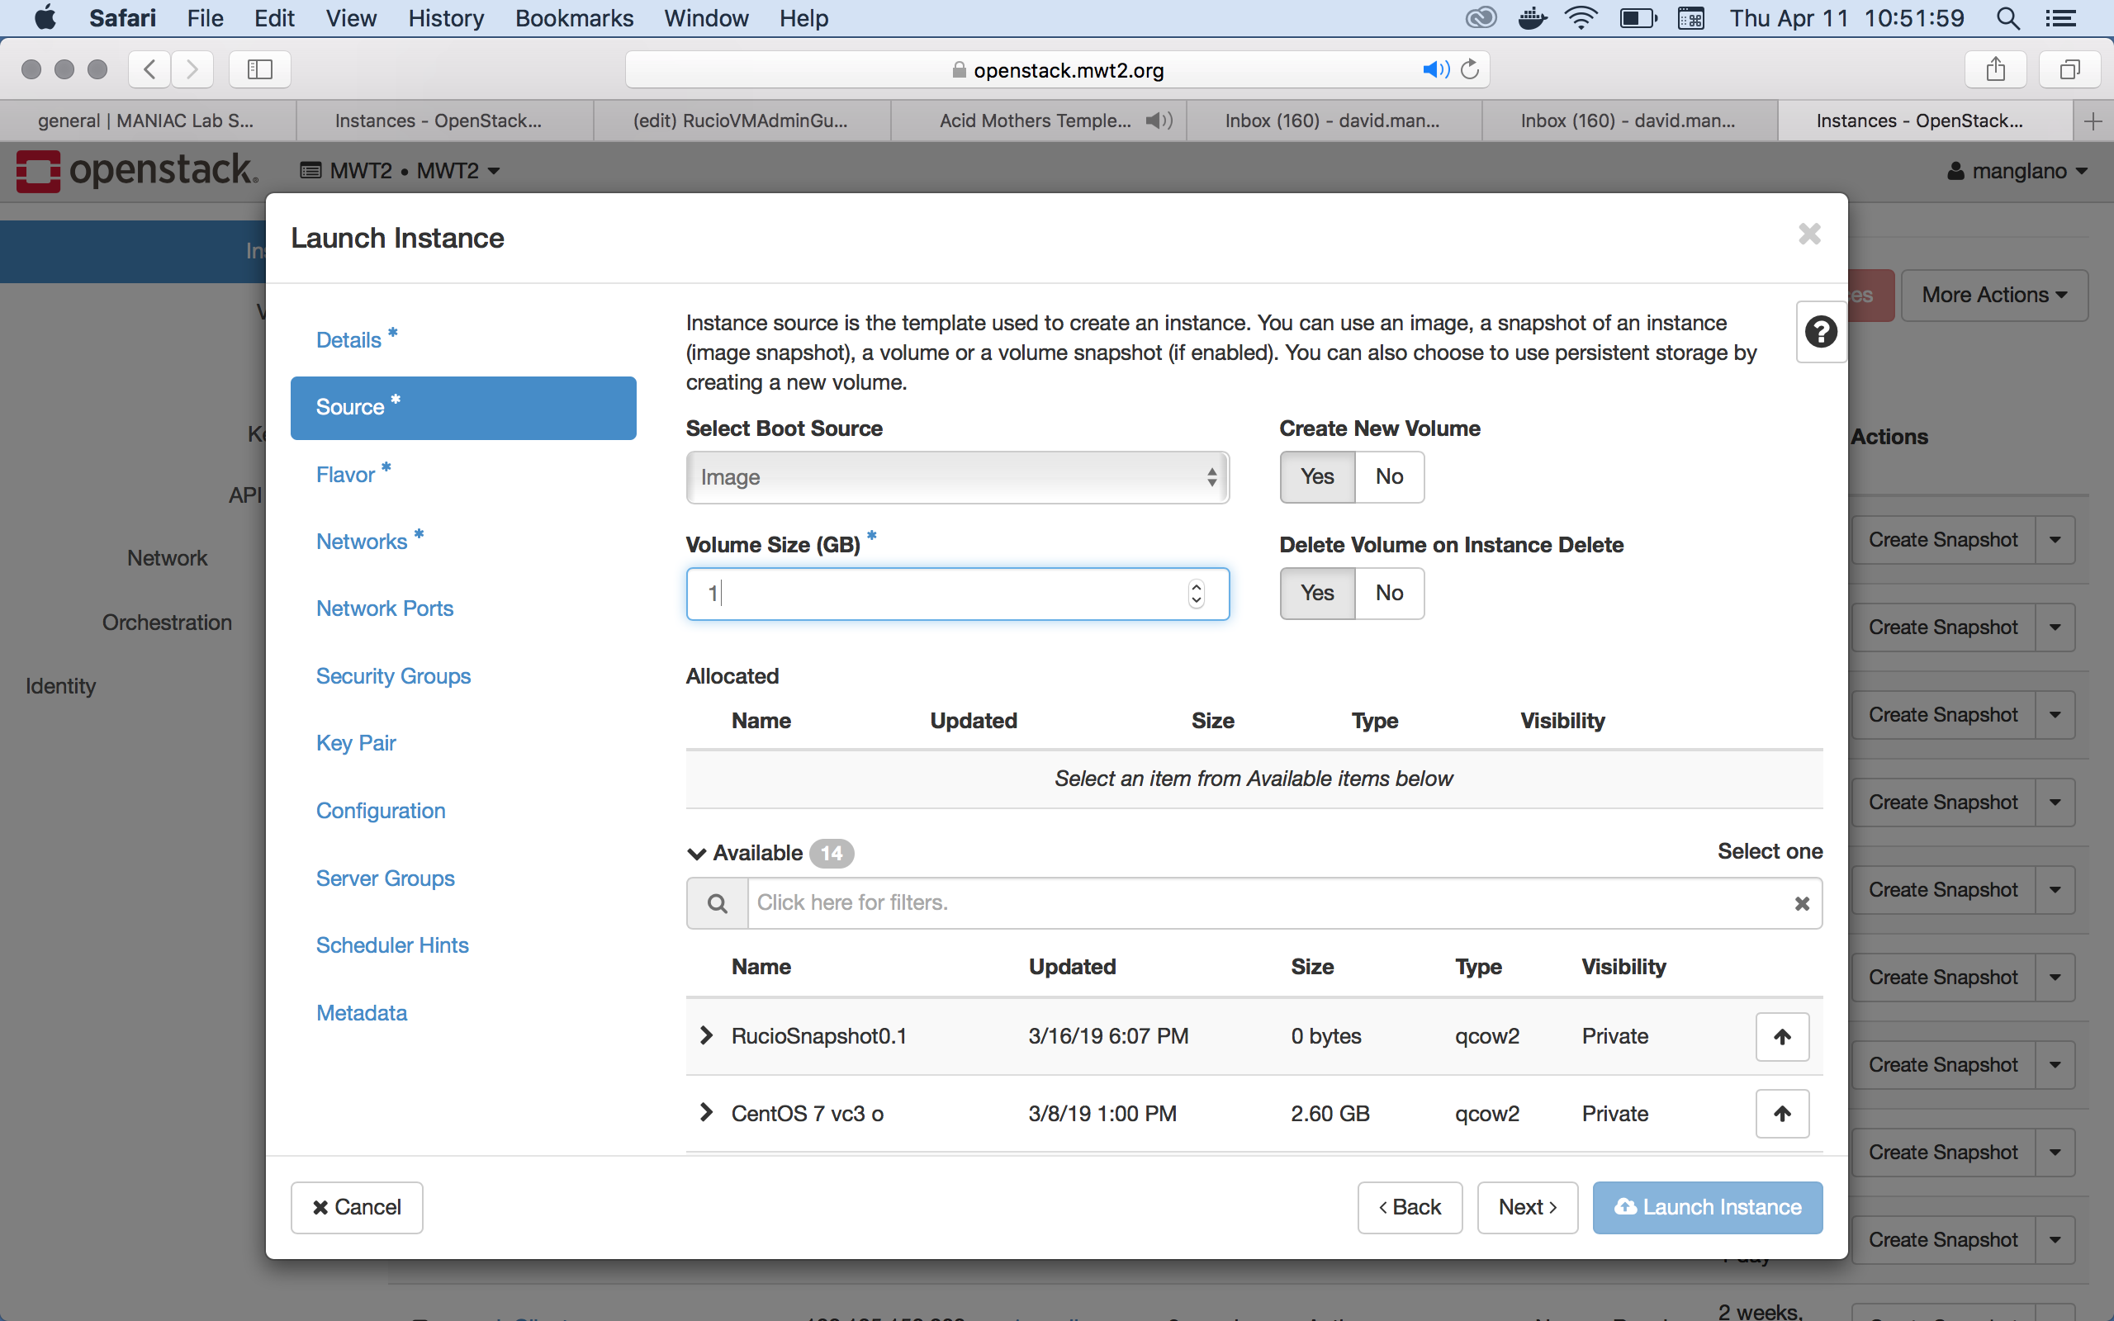This screenshot has width=2114, height=1321.
Task: Show the Safari sidebar
Action: coord(259,69)
